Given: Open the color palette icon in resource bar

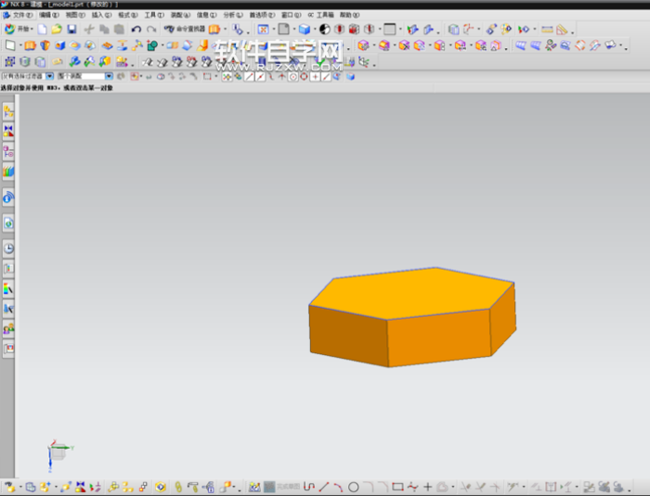Looking at the screenshot, I should [8, 288].
